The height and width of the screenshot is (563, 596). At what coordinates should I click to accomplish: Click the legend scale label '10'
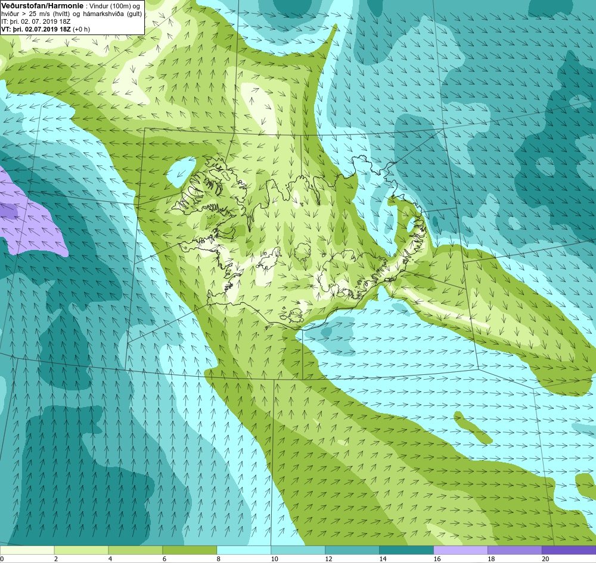[274, 559]
